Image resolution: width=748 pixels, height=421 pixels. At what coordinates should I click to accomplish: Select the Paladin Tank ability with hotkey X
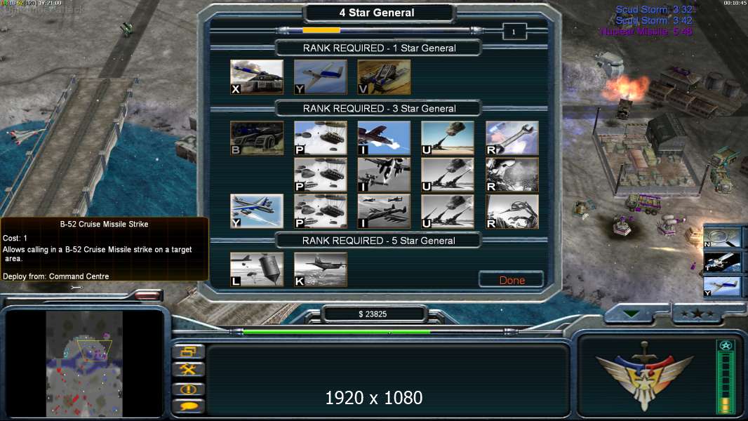[257, 76]
